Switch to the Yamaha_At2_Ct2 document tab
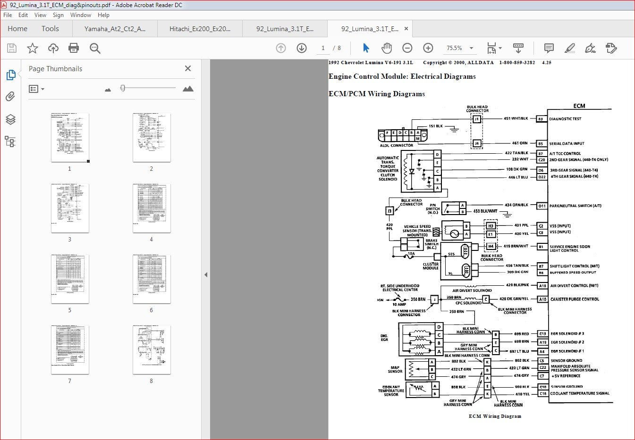This screenshot has height=440, width=635. click(x=115, y=29)
